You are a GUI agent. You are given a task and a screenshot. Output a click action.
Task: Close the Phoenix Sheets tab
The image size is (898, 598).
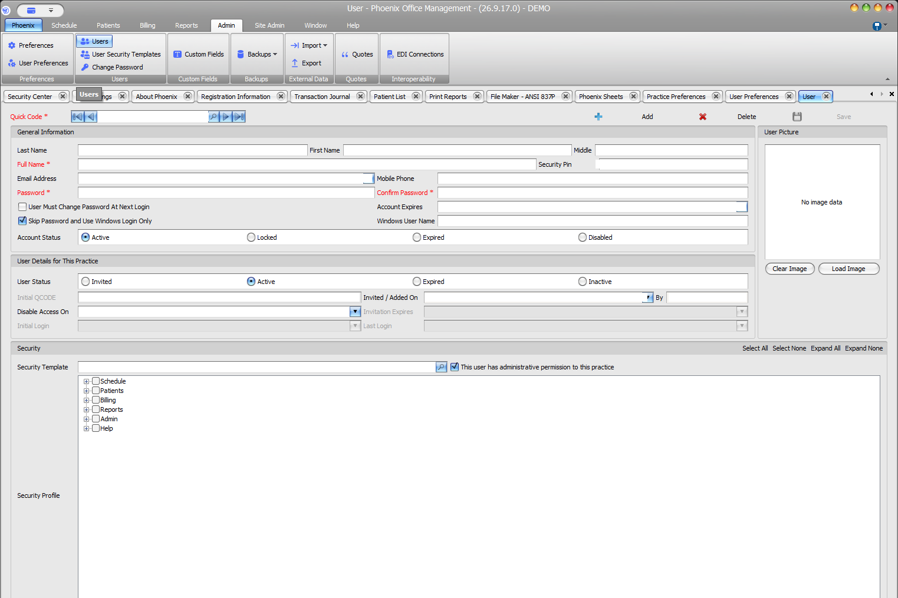tap(633, 96)
